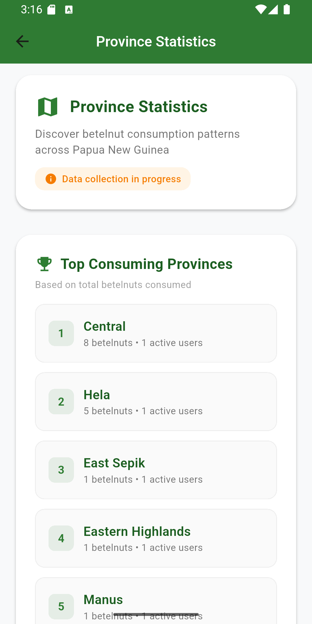Screen dimensions: 312x624
Task: Click the betelnut consumption description text
Action: [x=138, y=142]
